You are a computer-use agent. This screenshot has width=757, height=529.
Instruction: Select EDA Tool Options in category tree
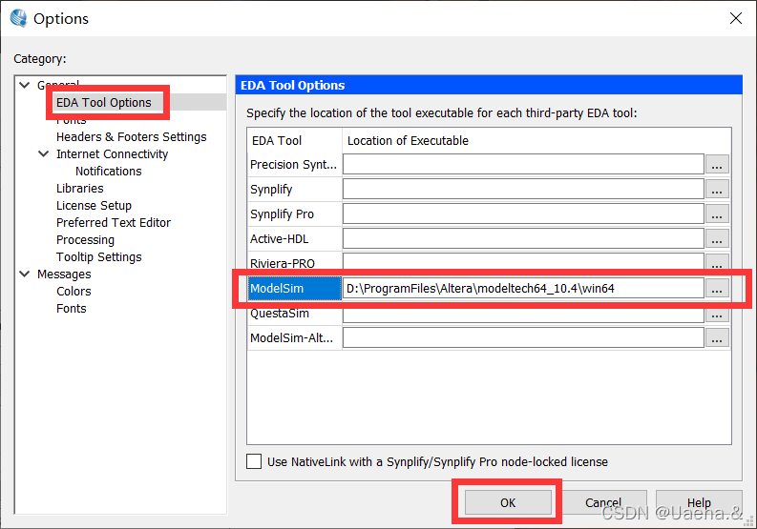pyautogui.click(x=104, y=102)
